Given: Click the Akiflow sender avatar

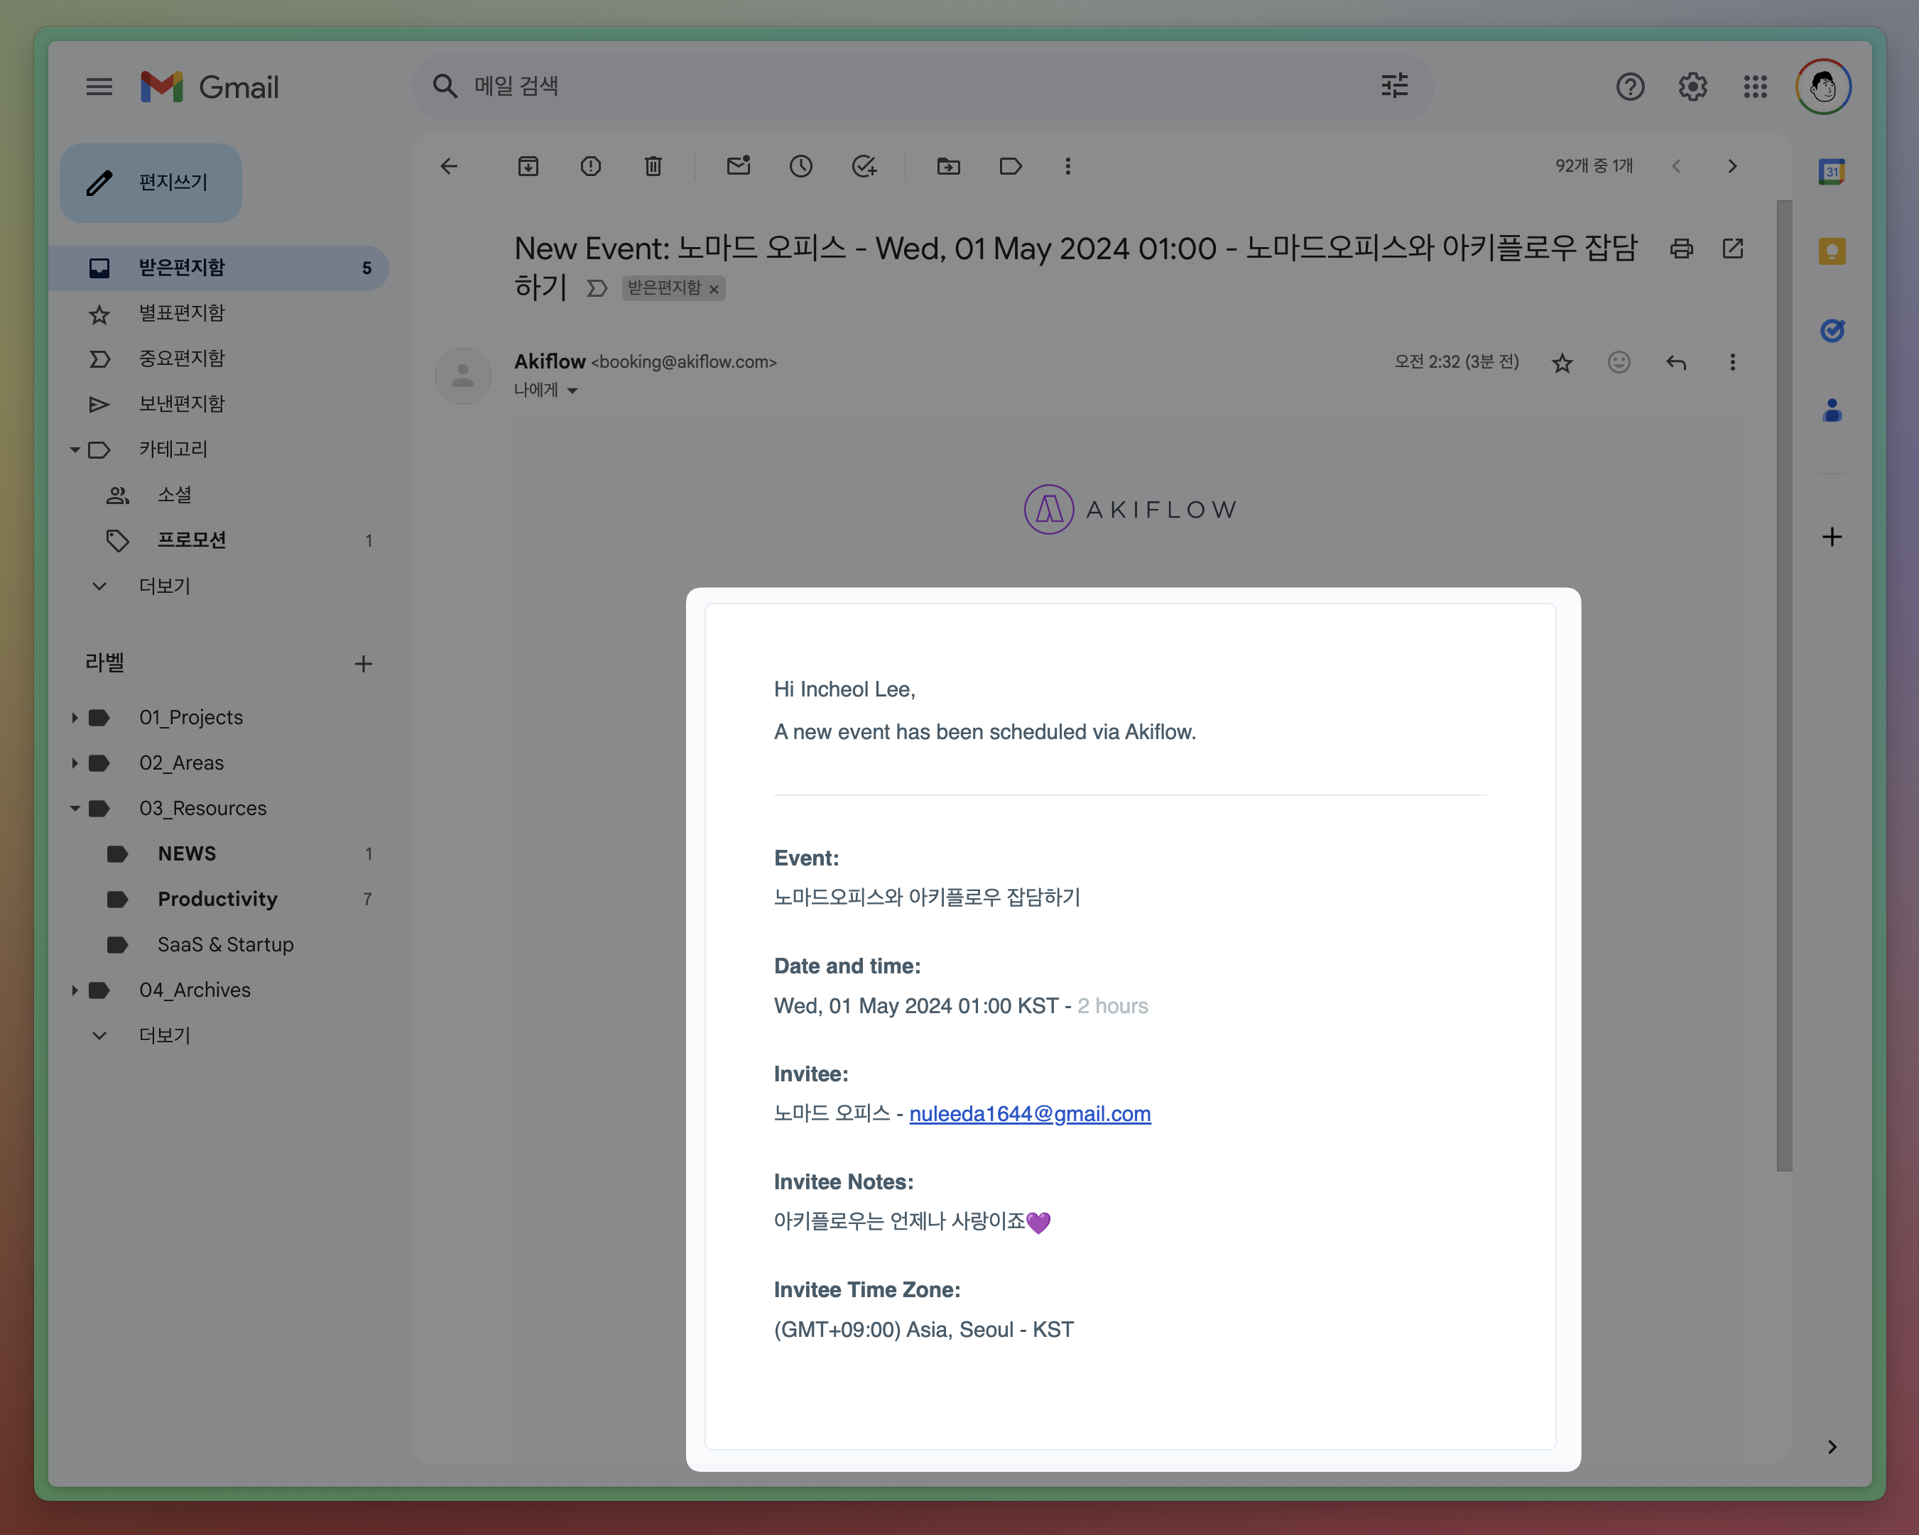Looking at the screenshot, I should click(463, 376).
